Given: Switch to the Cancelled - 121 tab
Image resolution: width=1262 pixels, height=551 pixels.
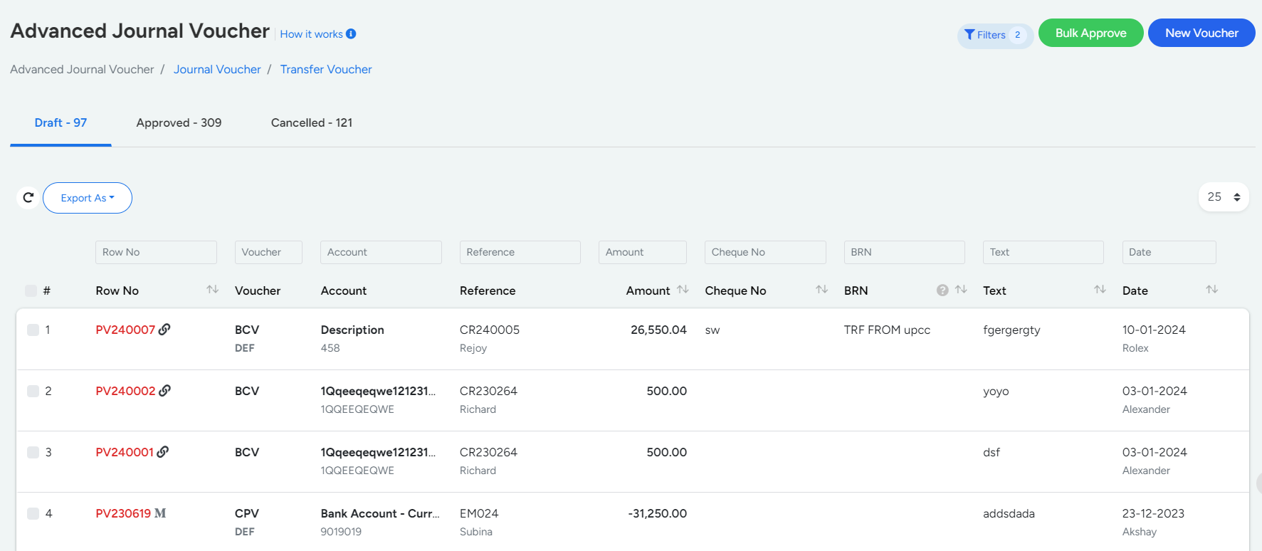Looking at the screenshot, I should click(312, 122).
